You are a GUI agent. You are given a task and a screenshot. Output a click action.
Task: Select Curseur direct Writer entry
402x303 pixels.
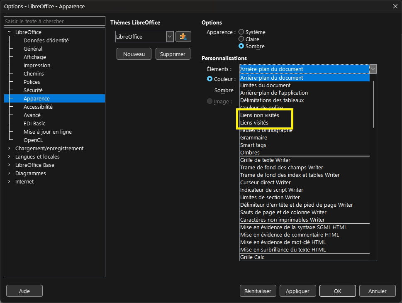coord(305,182)
